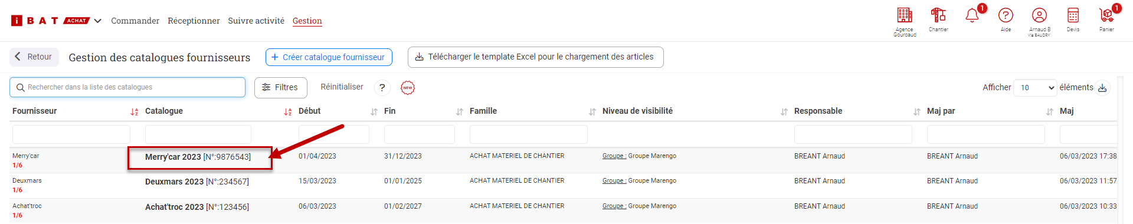Open the Aide help icon
The height and width of the screenshot is (224, 1133).
coord(1006,15)
